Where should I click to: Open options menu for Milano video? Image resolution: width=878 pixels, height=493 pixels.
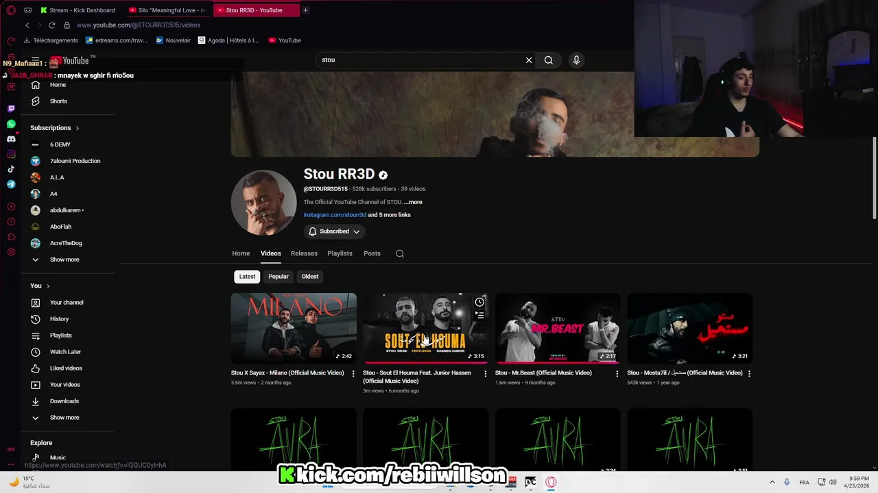click(x=353, y=374)
